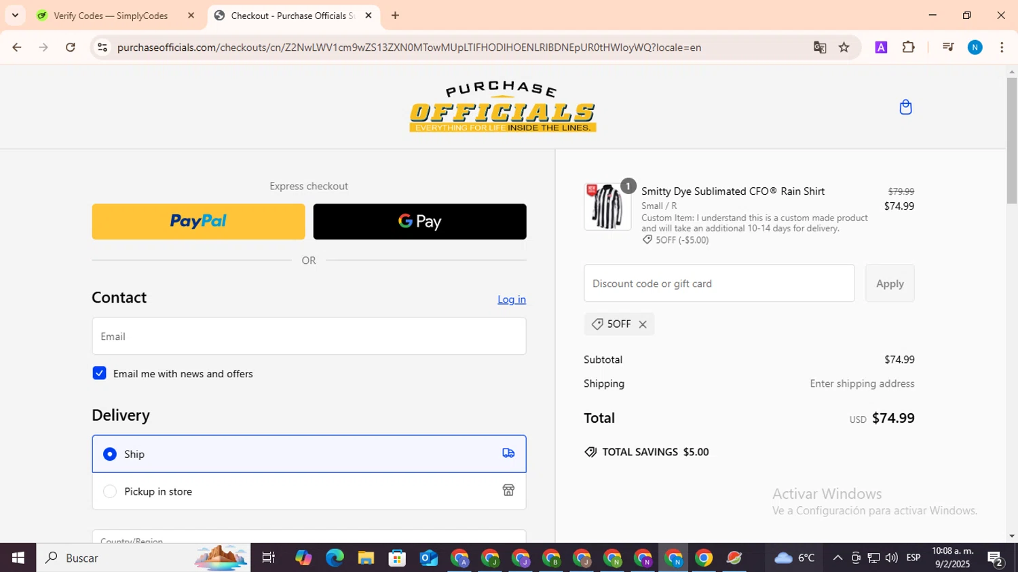Click the Purchase Officials logo
The width and height of the screenshot is (1018, 572).
(503, 107)
